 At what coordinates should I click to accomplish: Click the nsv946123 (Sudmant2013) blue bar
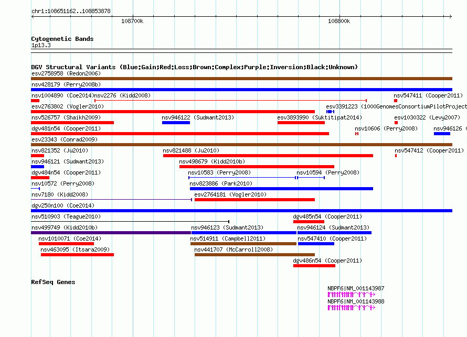tap(244, 233)
